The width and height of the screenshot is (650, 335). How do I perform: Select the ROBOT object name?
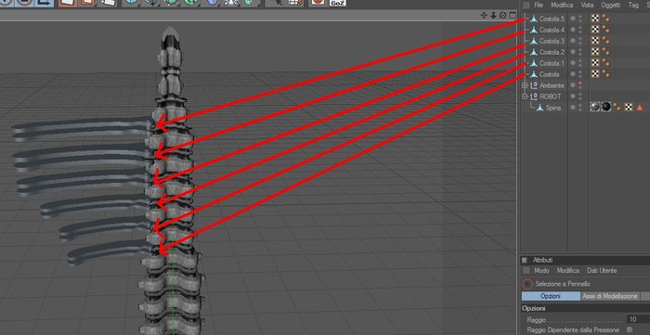[550, 97]
